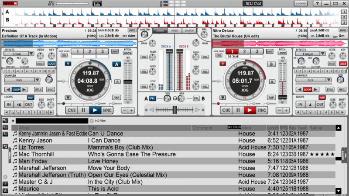Toggle deck A key LOCK
349x196 pixels.
coord(51,64)
